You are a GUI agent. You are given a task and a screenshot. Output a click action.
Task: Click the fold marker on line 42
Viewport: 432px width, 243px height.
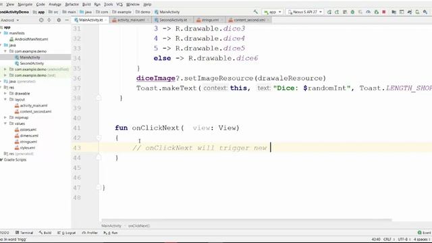99,138
